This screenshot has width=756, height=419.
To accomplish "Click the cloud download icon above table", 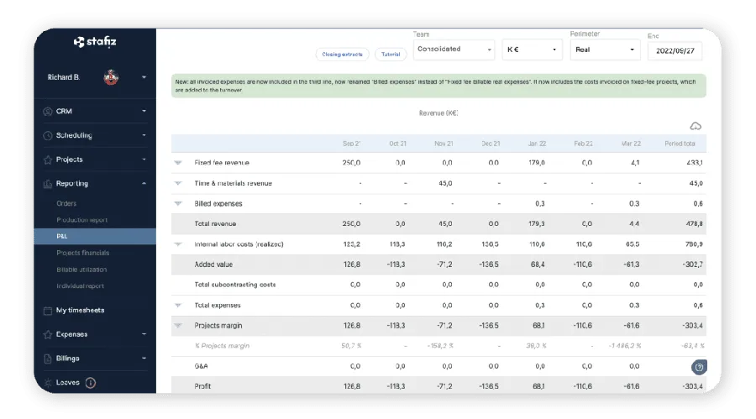I will (695, 126).
